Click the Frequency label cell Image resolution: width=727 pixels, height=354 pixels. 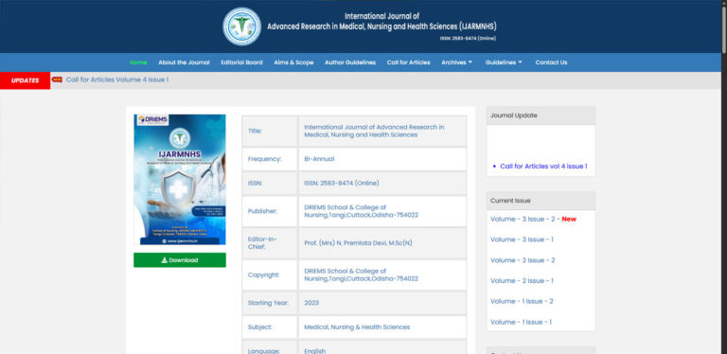pyautogui.click(x=270, y=159)
